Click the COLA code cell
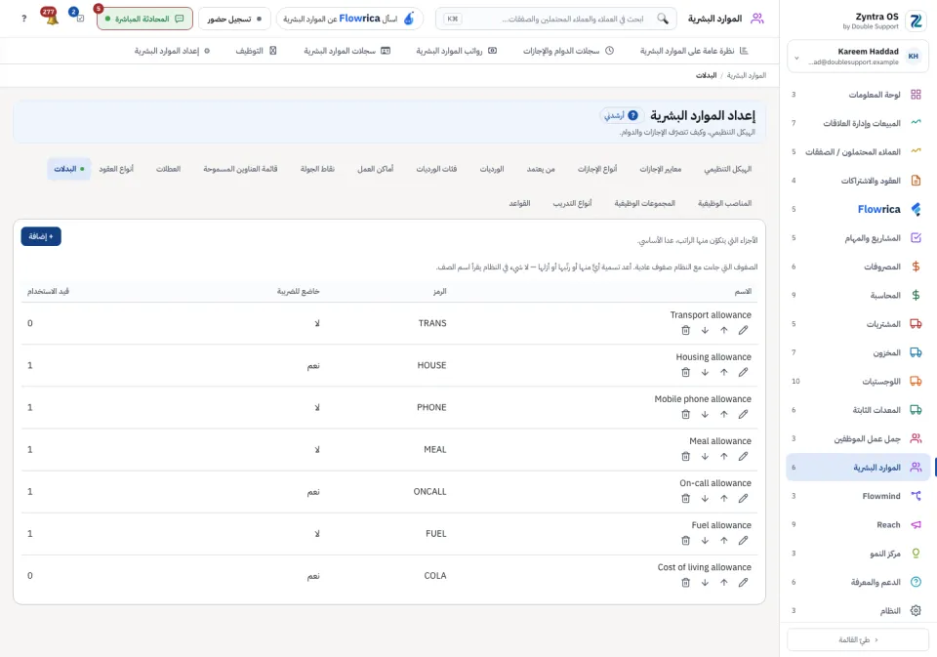The width and height of the screenshot is (937, 657). click(435, 576)
